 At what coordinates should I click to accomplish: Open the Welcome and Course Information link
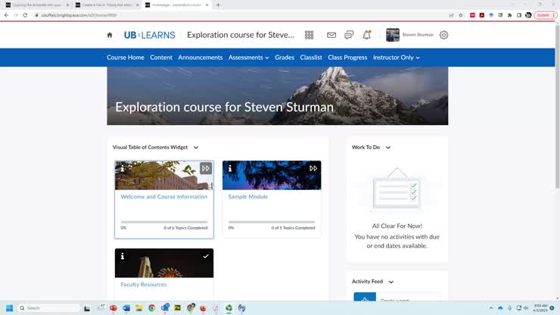163,197
